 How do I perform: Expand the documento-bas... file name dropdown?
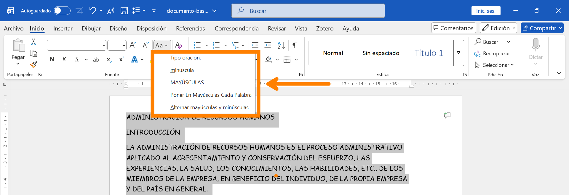[x=215, y=11]
